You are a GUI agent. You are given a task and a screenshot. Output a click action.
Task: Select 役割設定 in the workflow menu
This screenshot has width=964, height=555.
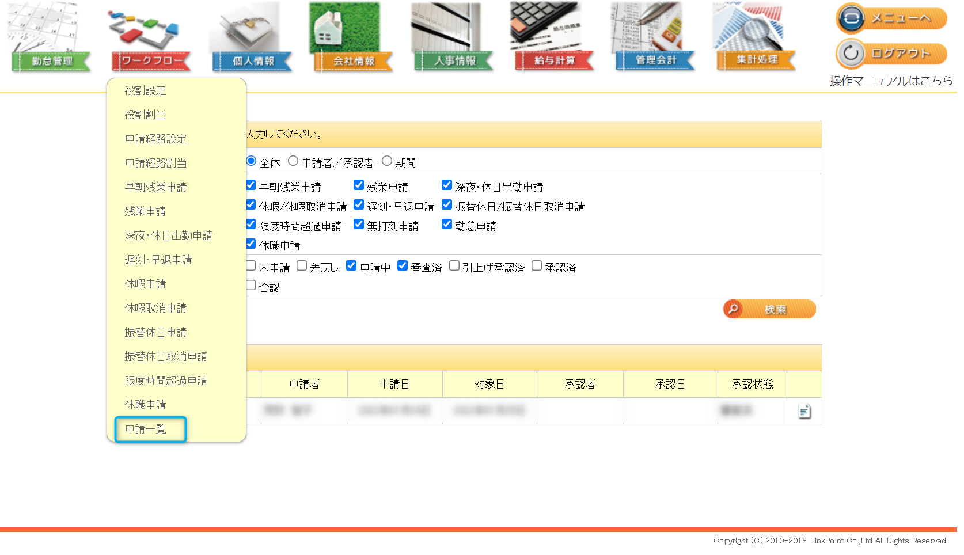pos(146,90)
